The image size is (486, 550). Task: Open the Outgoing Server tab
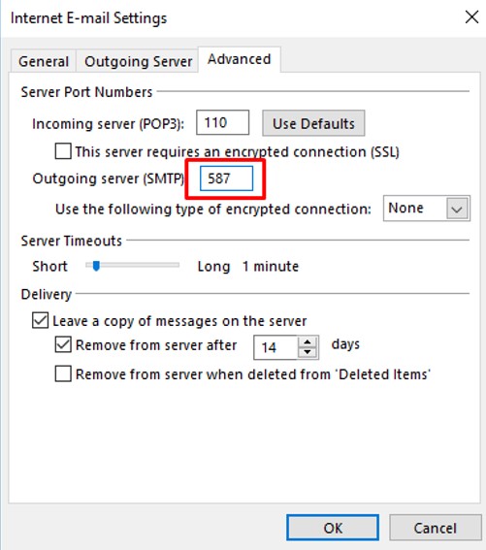coord(138,61)
